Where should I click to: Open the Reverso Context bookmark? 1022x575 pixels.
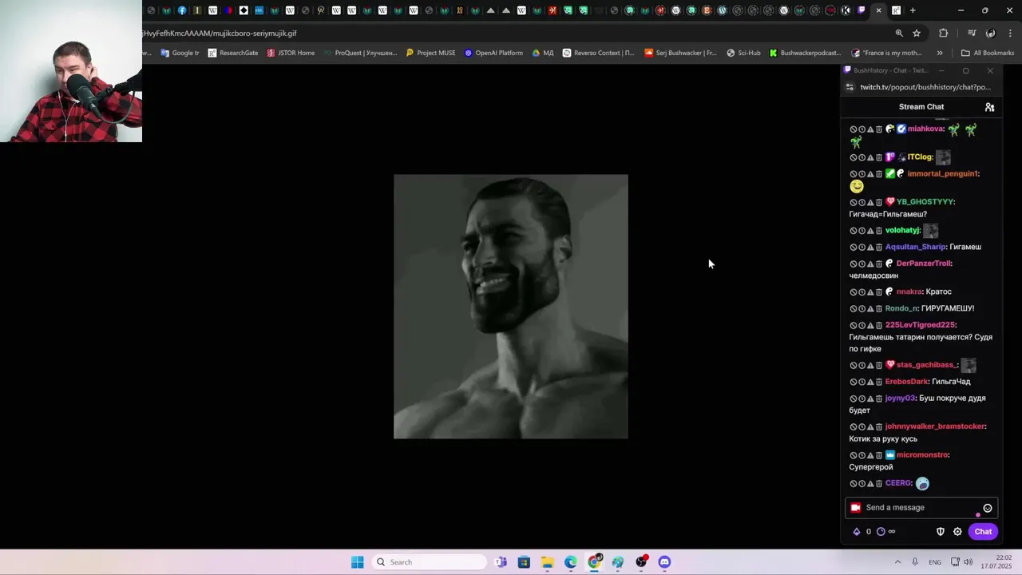tap(598, 54)
